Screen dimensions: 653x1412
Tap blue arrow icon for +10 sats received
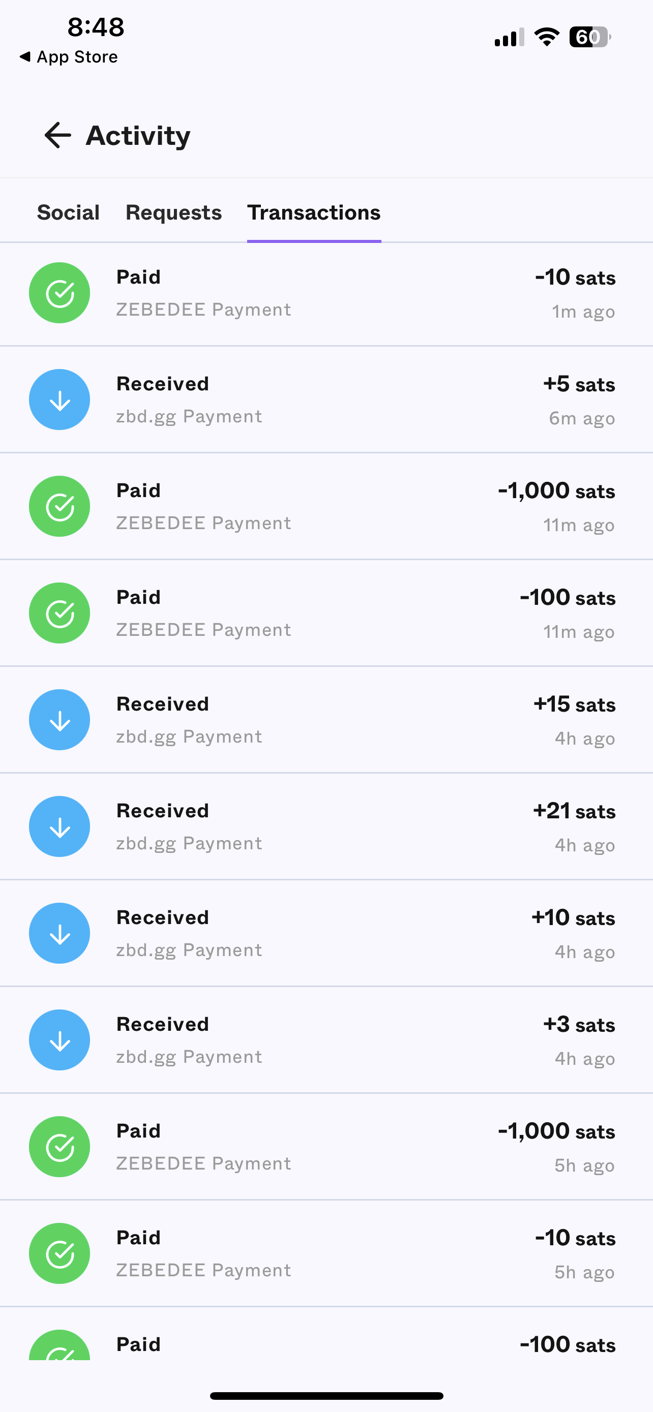(59, 934)
